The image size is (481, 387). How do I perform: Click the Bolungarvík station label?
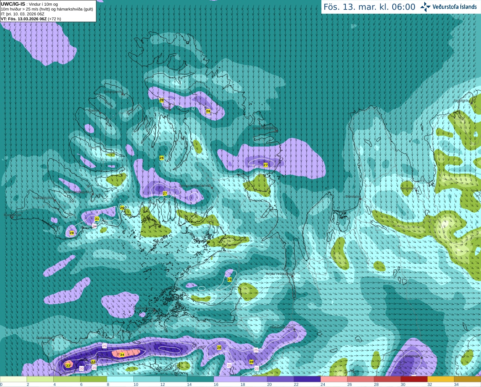tap(113, 92)
